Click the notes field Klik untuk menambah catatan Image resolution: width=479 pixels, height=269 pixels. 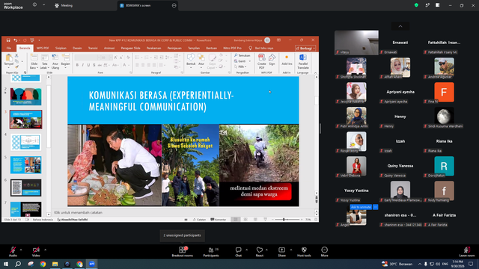pyautogui.click(x=183, y=212)
